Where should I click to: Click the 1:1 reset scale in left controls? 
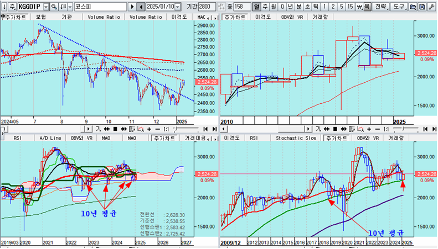coord(166,129)
